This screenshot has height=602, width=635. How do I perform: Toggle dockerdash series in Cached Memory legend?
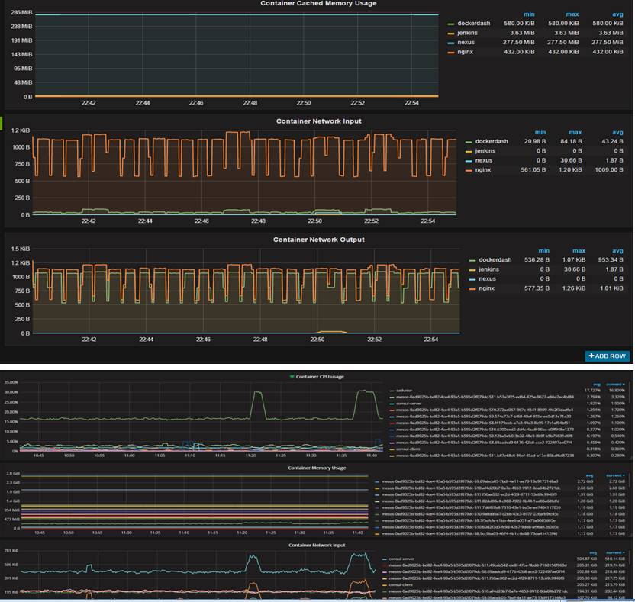pos(473,24)
